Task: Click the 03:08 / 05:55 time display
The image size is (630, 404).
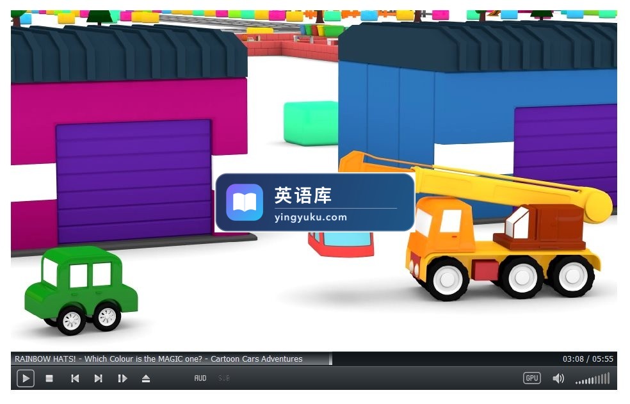Action: tap(588, 359)
